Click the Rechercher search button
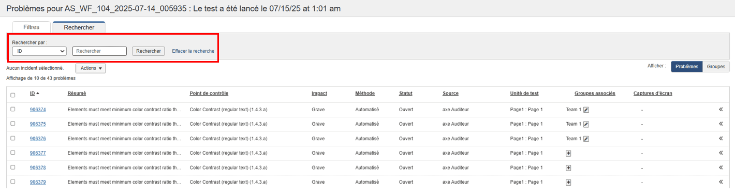This screenshot has width=735, height=195. pyautogui.click(x=149, y=51)
